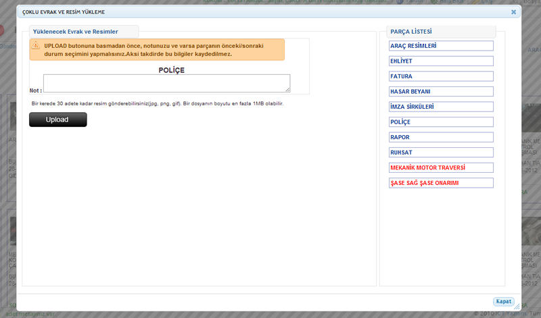The height and width of the screenshot is (318, 541).
Task: Click the warning triangle icon in the alert
Action: tap(37, 47)
